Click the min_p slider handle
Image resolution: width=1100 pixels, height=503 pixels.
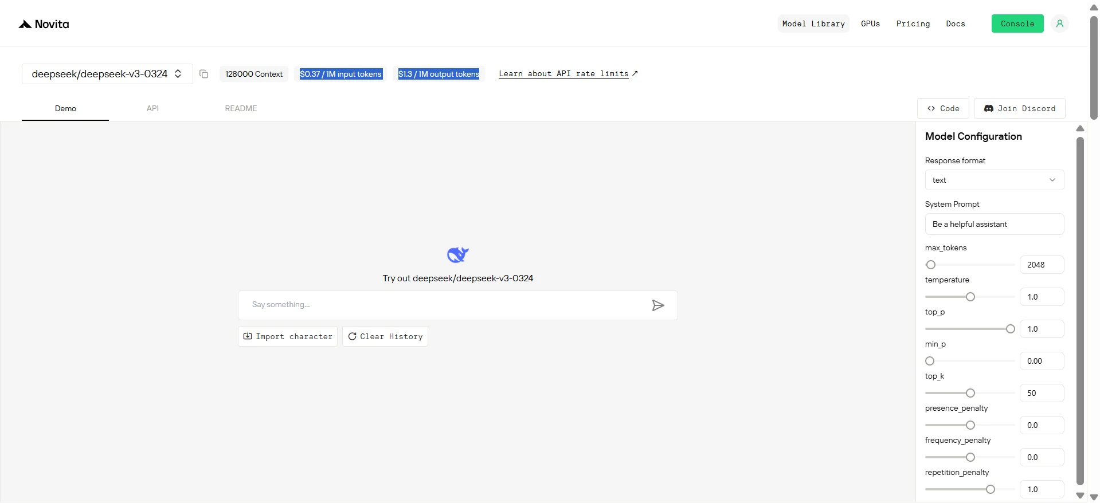pos(930,361)
